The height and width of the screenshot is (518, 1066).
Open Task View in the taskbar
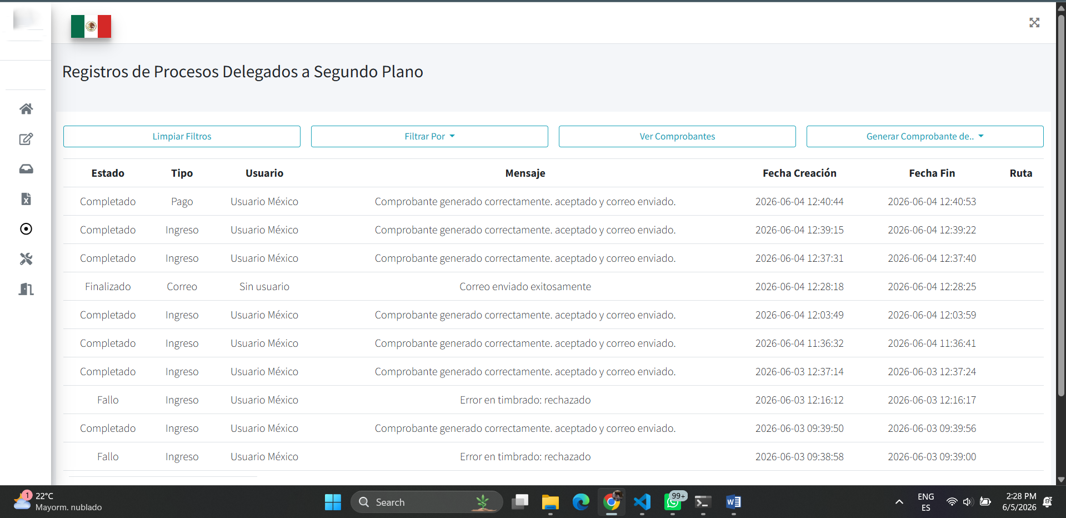point(520,502)
